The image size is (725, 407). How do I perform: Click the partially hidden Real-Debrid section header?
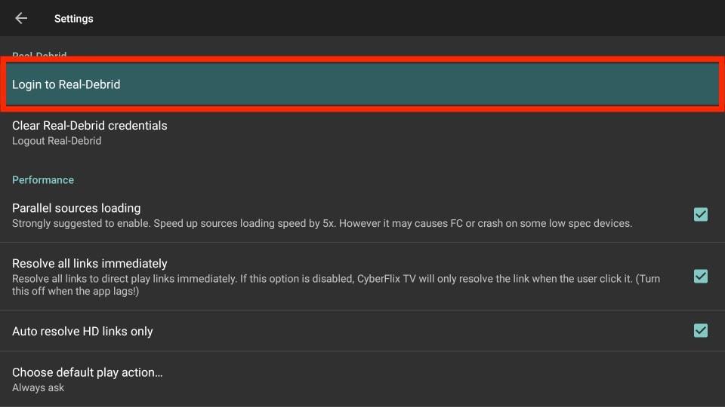point(39,54)
